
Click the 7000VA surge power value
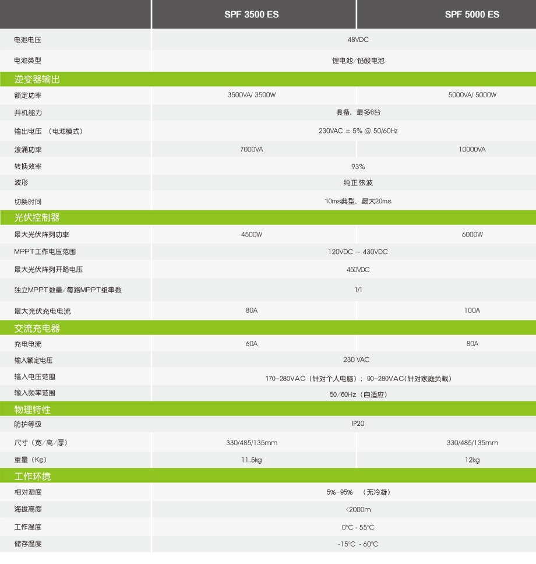click(252, 149)
